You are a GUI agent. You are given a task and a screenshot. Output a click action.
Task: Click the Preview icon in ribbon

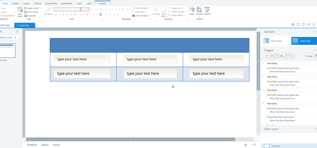pos(199,10)
